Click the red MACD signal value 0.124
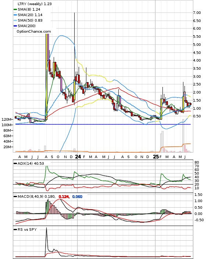 pyautogui.click(x=64, y=197)
